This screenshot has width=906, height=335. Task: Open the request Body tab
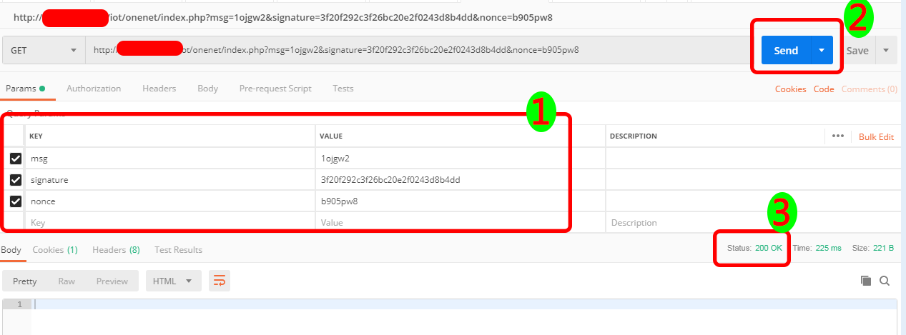[207, 89]
